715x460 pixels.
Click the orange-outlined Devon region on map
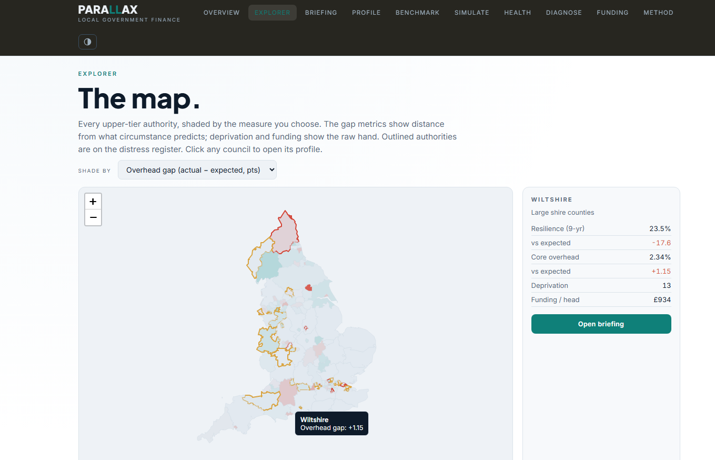(262, 401)
